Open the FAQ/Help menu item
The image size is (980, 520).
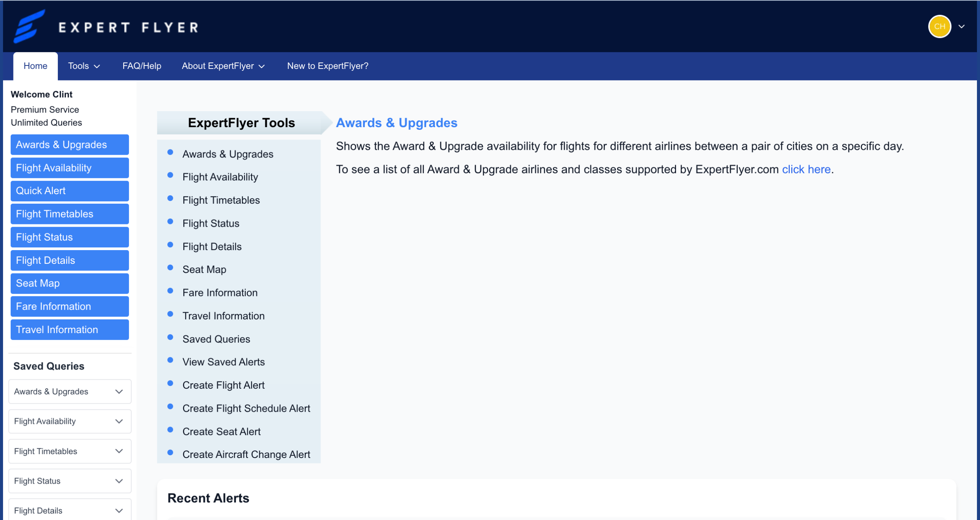(x=142, y=66)
